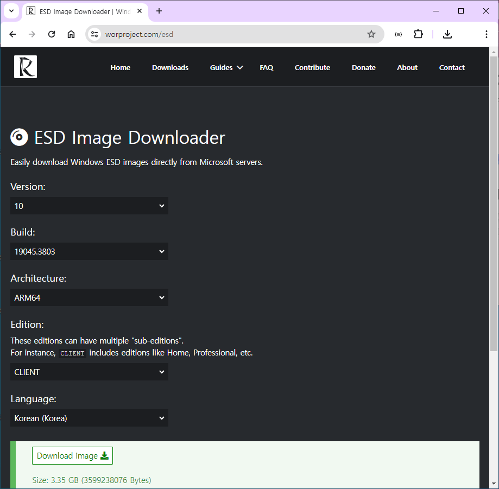Open the Architecture dropdown showing ARM64
The width and height of the screenshot is (499, 489).
[89, 297]
